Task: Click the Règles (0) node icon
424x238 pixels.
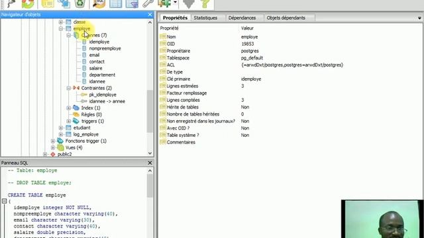Action: (x=76, y=114)
